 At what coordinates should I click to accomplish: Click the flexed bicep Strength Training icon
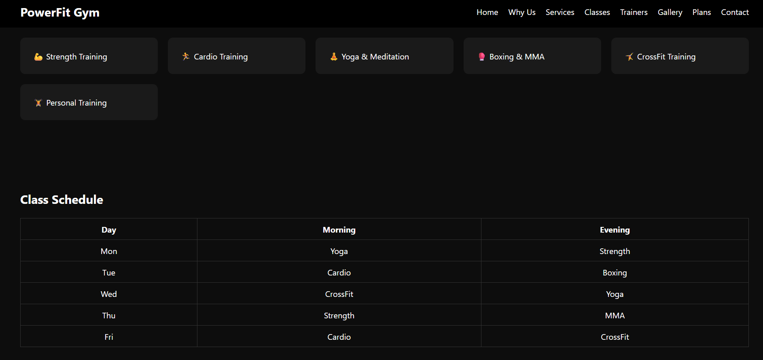(x=38, y=57)
